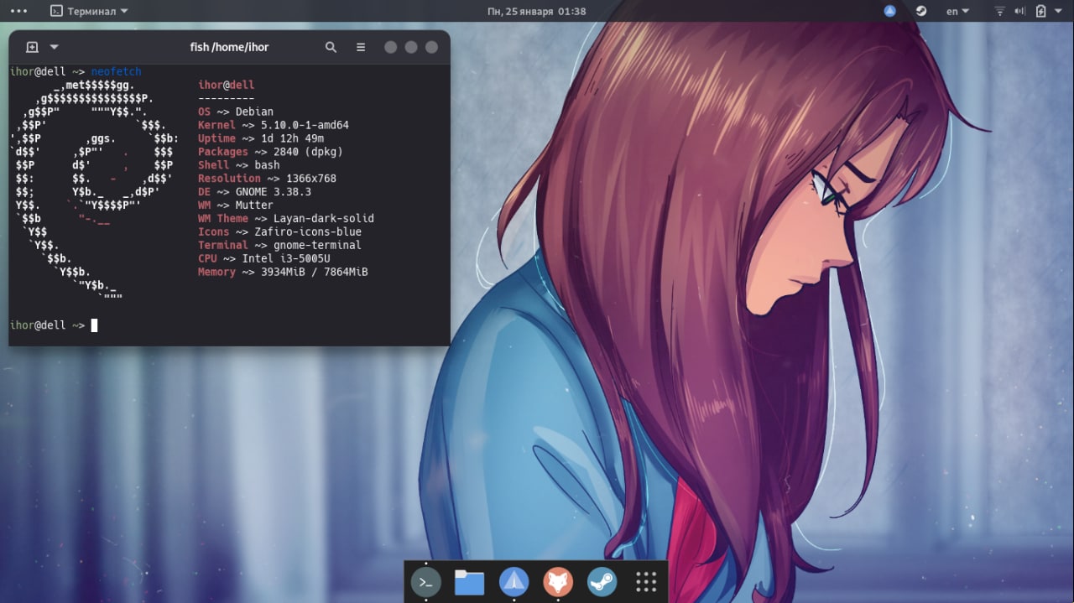Click the 'Uptime ~> 1d 12h 49m' line
1074x603 pixels.
point(261,138)
